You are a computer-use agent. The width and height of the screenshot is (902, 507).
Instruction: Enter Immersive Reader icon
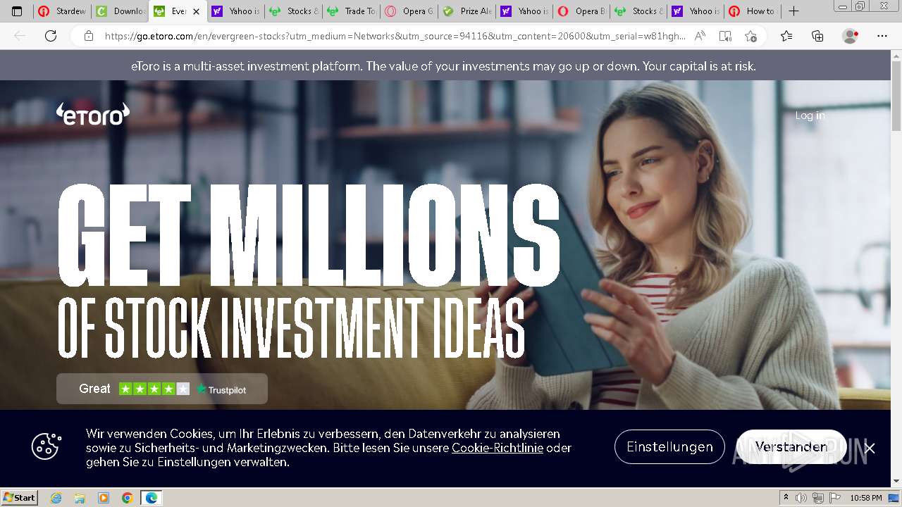(725, 36)
